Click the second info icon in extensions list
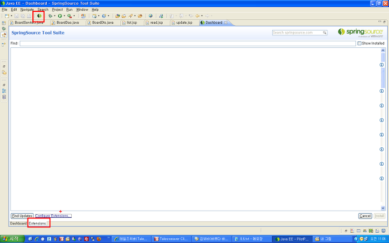 coord(382,91)
